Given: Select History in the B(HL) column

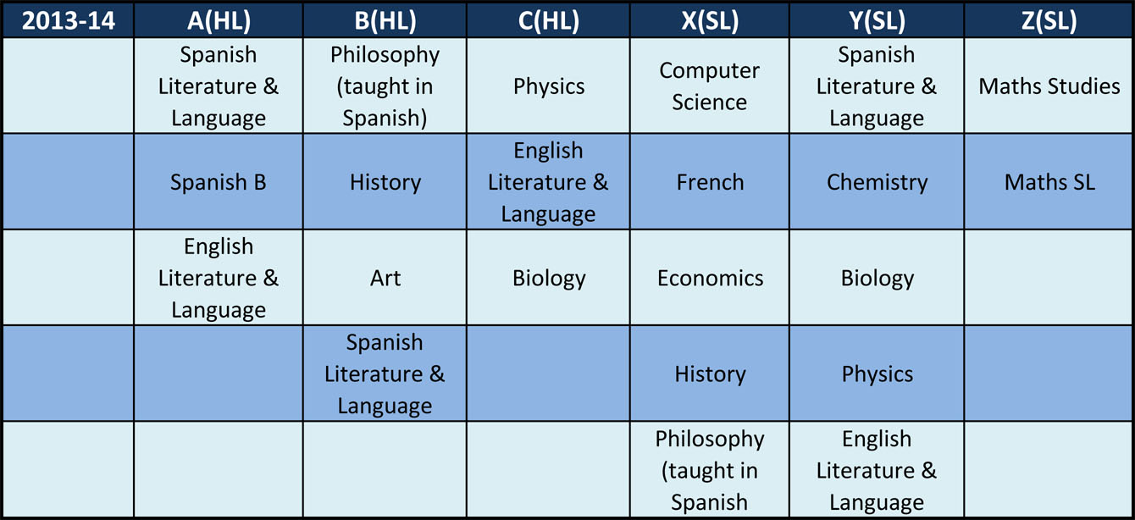Looking at the screenshot, I should tap(385, 182).
